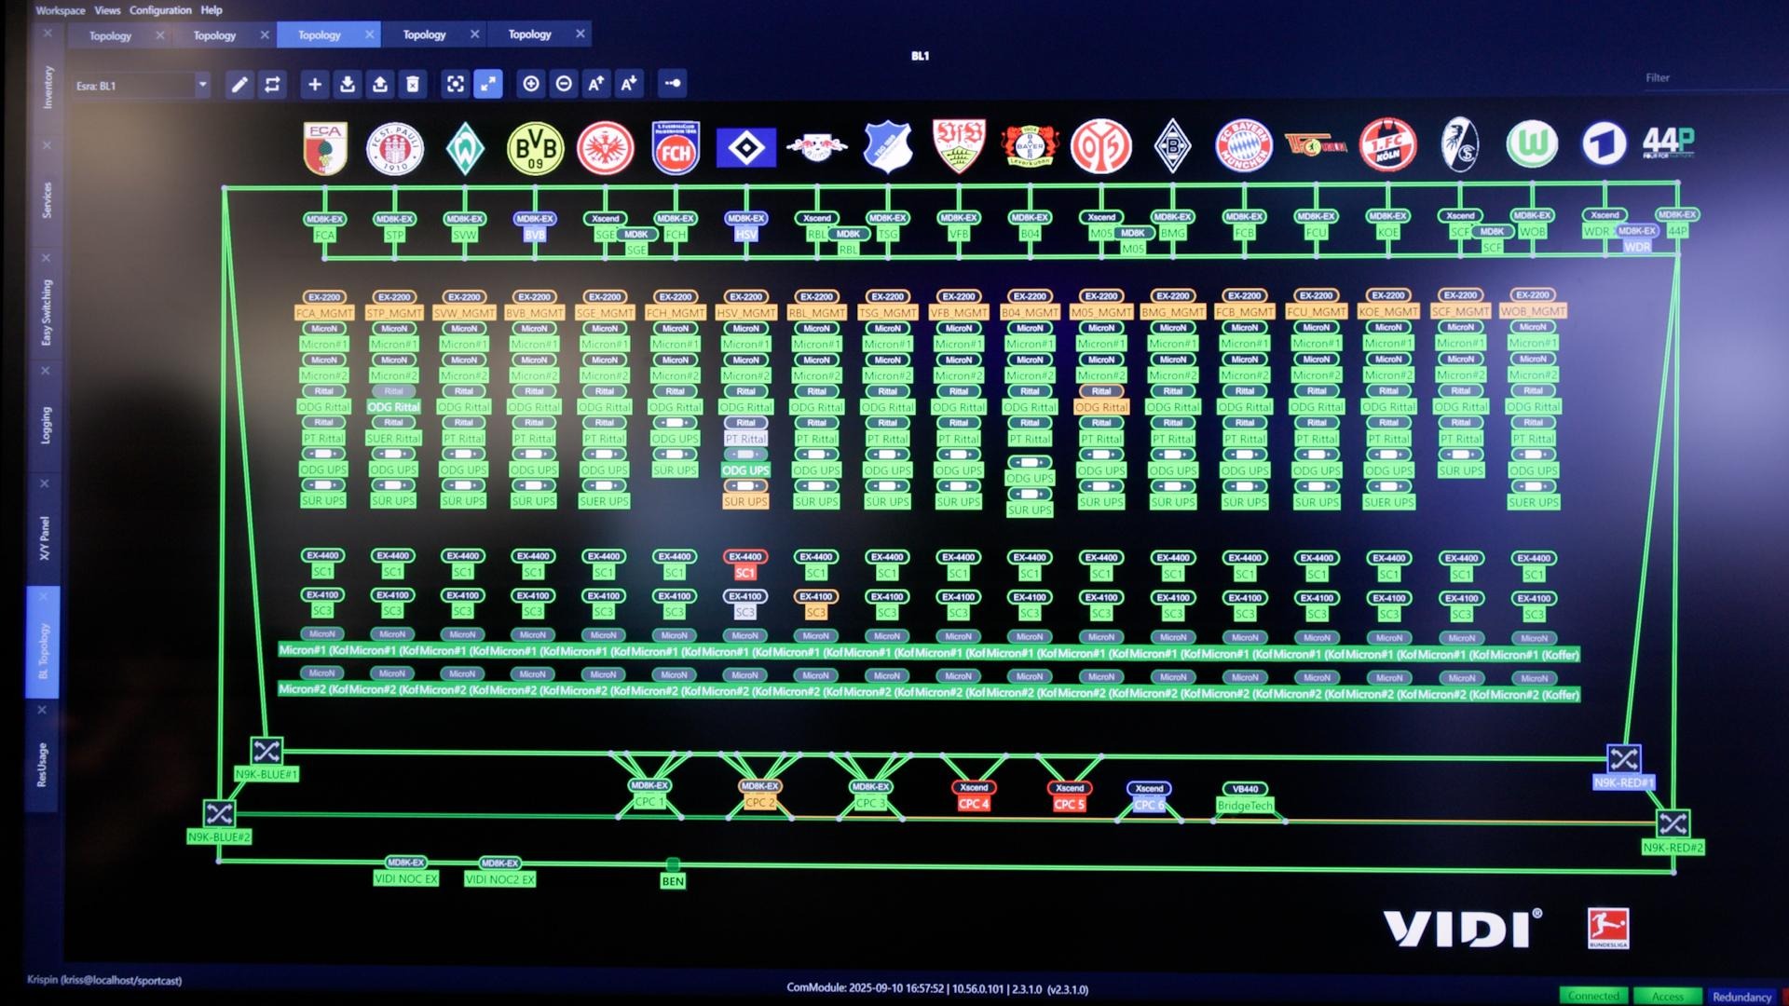This screenshot has height=1006, width=1789.
Task: Click the zoom out minus icon
Action: pyautogui.click(x=564, y=84)
